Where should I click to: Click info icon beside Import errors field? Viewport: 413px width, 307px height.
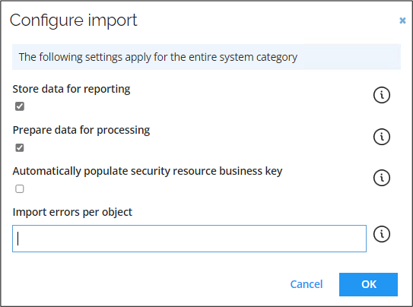(x=382, y=234)
